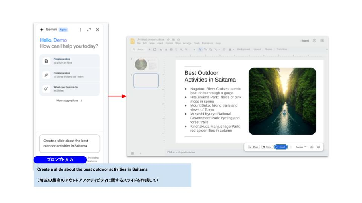Click the Transition toolbar button
Image resolution: width=362 pixels, height=203 pixels.
tap(282, 49)
